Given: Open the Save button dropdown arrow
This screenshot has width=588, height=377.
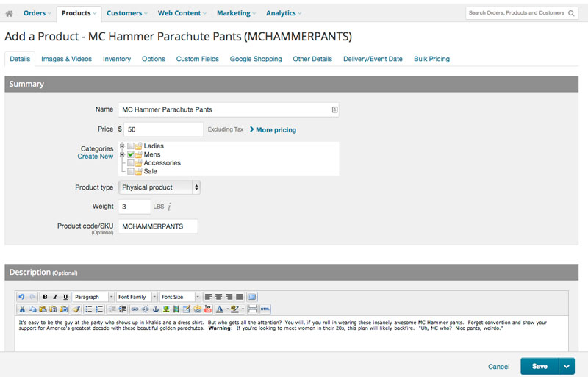Looking at the screenshot, I should coord(567,367).
